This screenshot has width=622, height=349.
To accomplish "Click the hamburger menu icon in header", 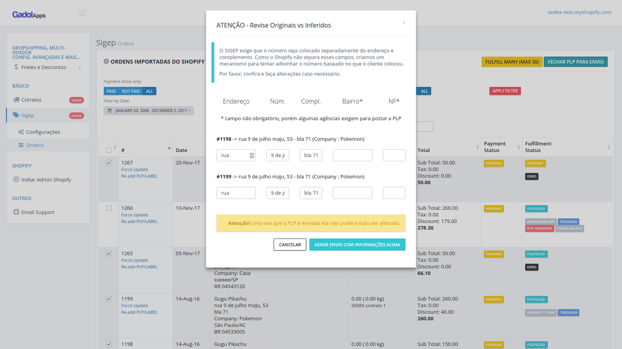I will (x=83, y=13).
